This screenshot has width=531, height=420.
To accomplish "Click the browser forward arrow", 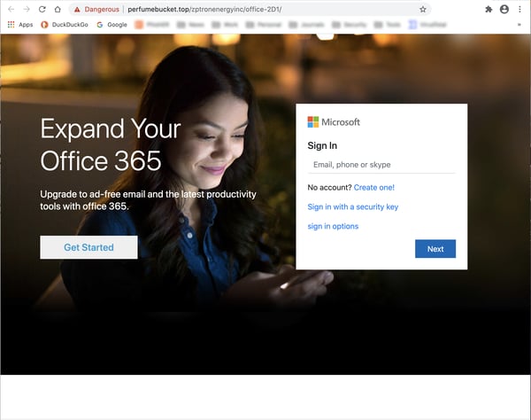I will [26, 9].
